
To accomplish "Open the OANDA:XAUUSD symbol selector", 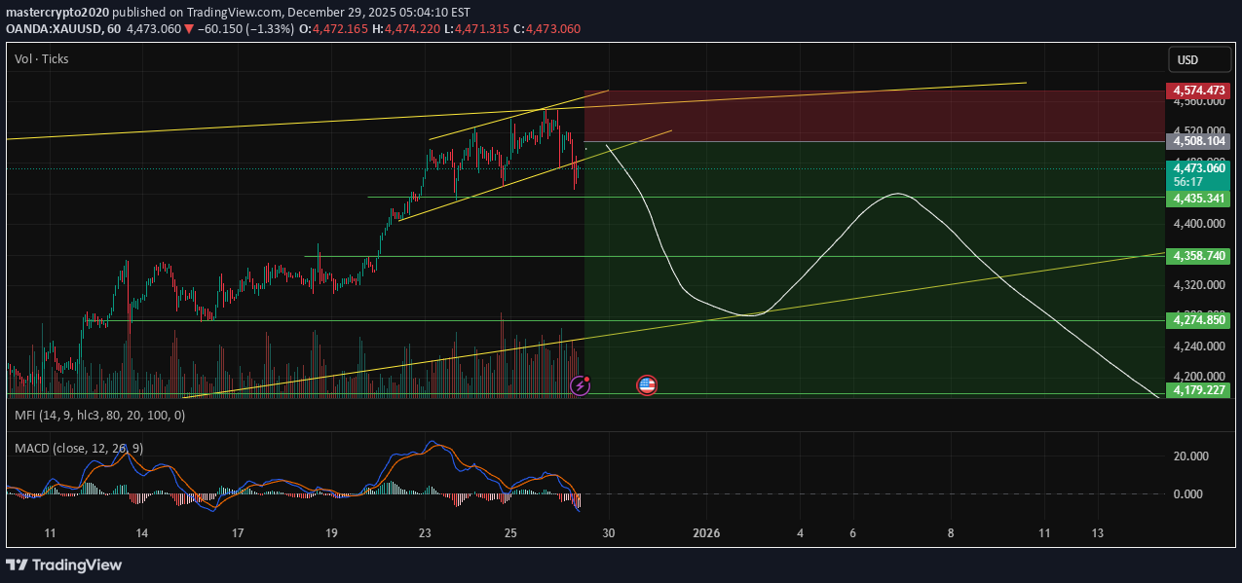I will [x=56, y=29].
